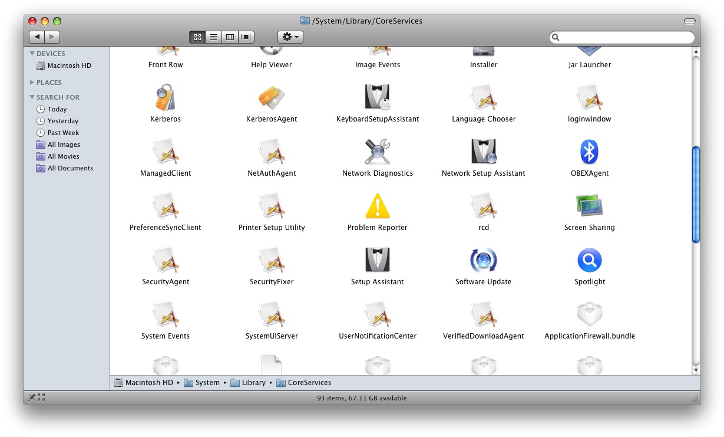This screenshot has height=437, width=724.
Task: Go forward with the right arrow button
Action: (x=52, y=37)
